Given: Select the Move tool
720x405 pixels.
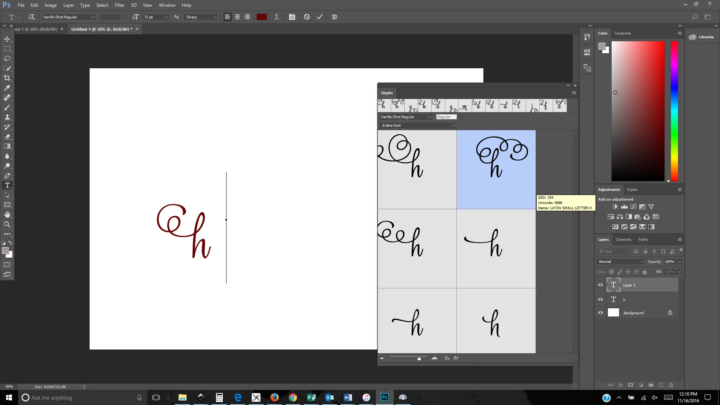Looking at the screenshot, I should [7, 39].
